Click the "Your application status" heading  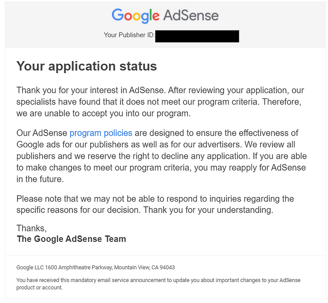(x=87, y=66)
